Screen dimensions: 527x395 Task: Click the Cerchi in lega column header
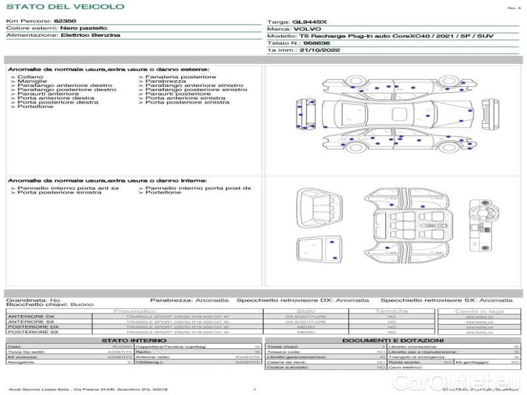coord(479,311)
